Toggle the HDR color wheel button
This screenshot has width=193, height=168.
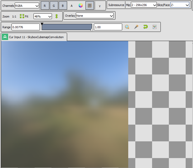click(81, 5)
